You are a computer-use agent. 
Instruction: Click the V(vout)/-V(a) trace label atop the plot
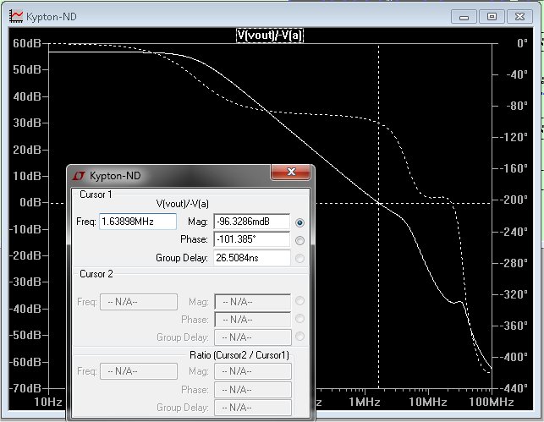coord(270,36)
